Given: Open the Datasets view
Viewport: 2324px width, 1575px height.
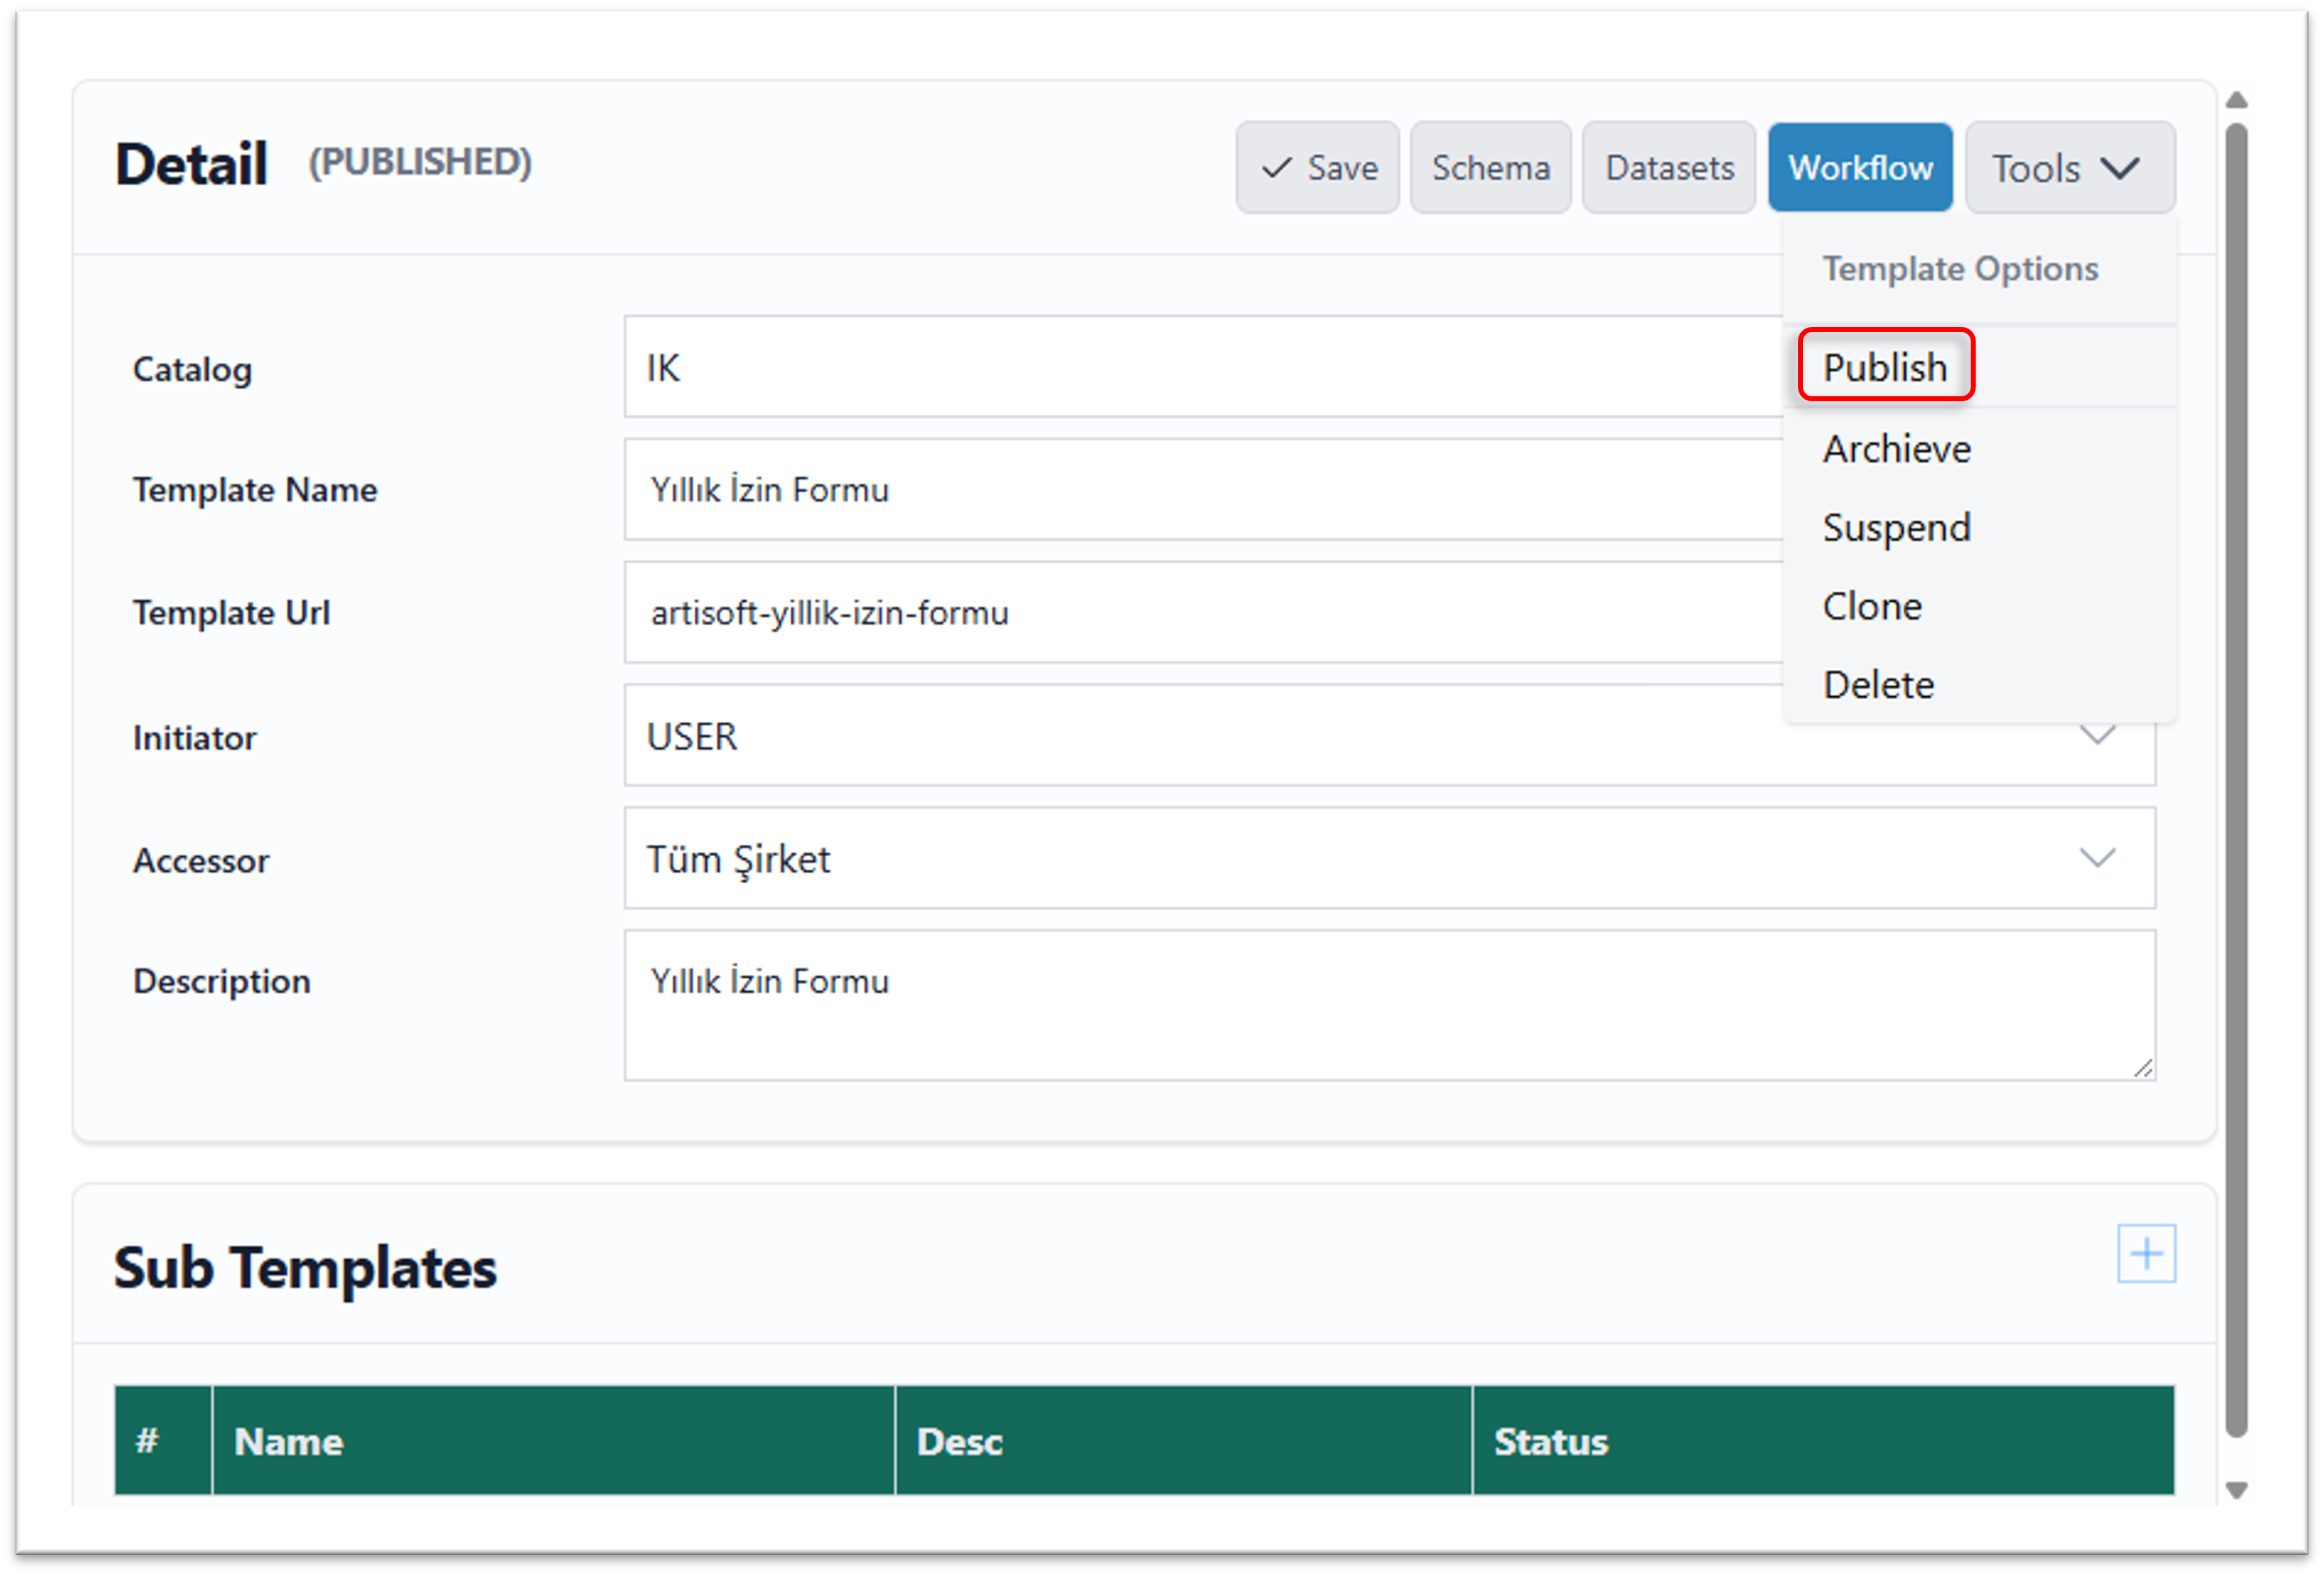Looking at the screenshot, I should point(1668,168).
